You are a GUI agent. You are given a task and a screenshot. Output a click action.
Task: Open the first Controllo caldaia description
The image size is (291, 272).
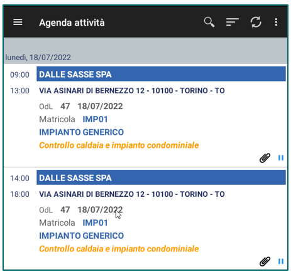coord(119,145)
